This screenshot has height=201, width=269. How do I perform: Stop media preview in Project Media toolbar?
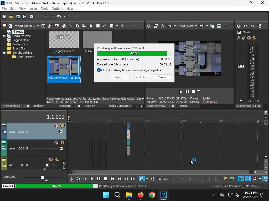point(98,26)
